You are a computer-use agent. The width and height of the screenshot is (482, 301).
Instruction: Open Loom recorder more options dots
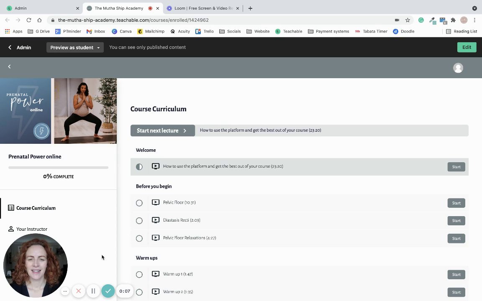[x=65, y=291]
